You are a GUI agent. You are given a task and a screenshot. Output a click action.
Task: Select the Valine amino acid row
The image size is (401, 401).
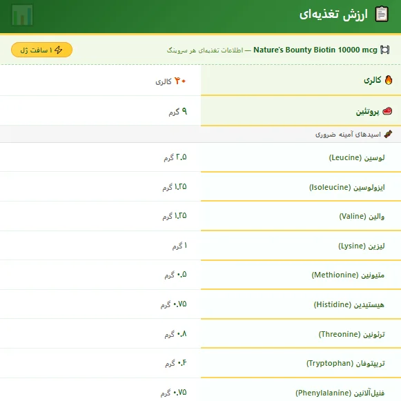[200, 216]
